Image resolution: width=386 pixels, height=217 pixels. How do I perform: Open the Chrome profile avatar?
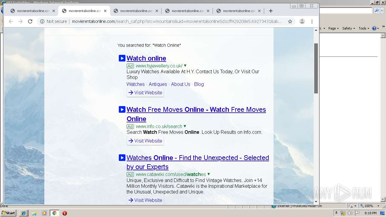click(302, 21)
